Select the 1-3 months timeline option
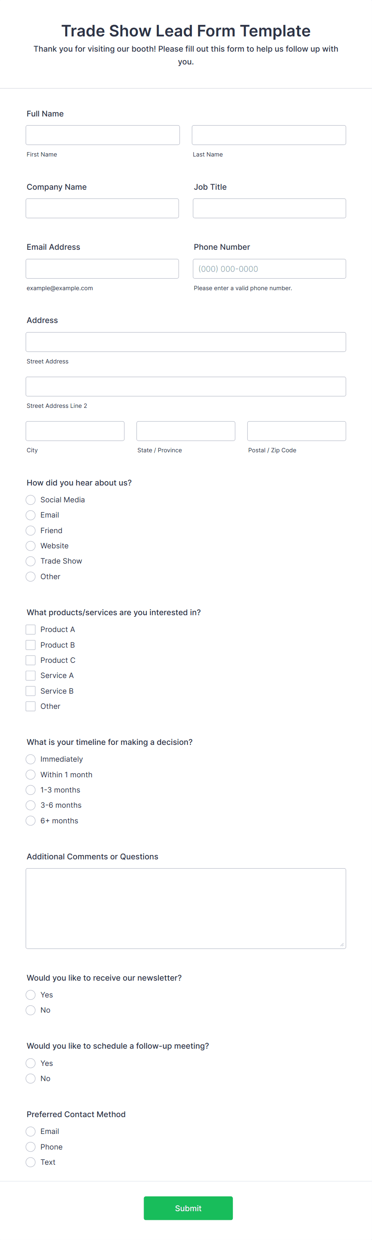372x1240 pixels. click(30, 789)
